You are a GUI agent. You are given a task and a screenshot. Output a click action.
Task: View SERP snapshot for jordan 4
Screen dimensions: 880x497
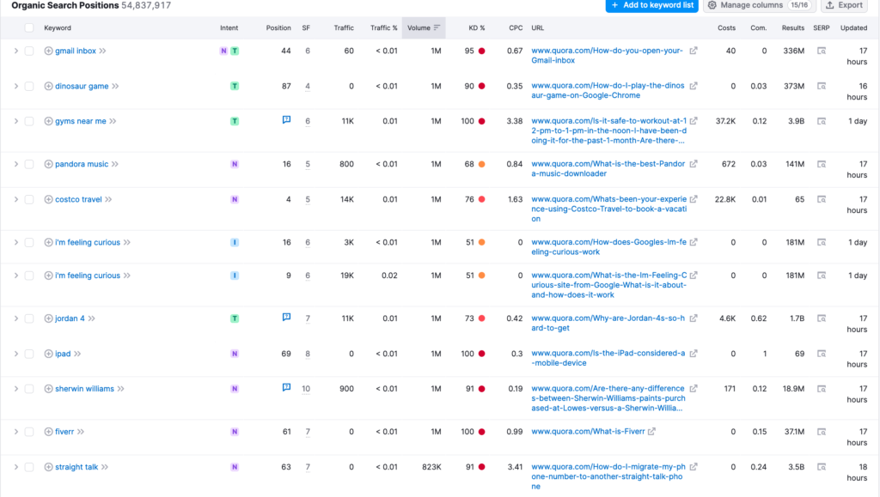822,318
